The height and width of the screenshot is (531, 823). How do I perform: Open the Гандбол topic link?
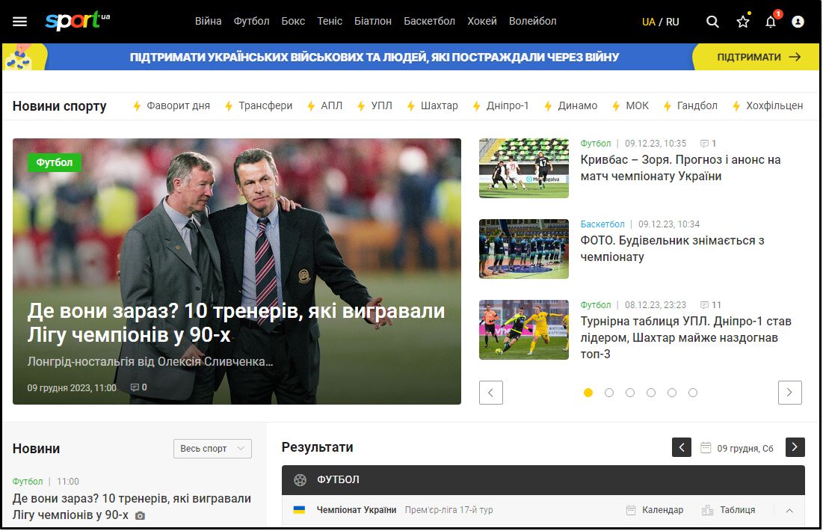697,105
